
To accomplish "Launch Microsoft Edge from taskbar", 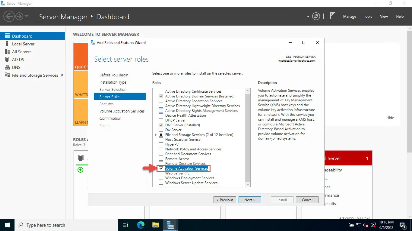I will point(141,225).
